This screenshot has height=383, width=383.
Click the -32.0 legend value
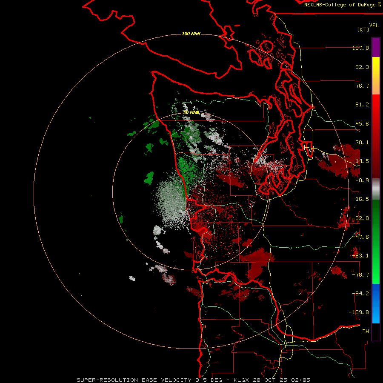360,218
